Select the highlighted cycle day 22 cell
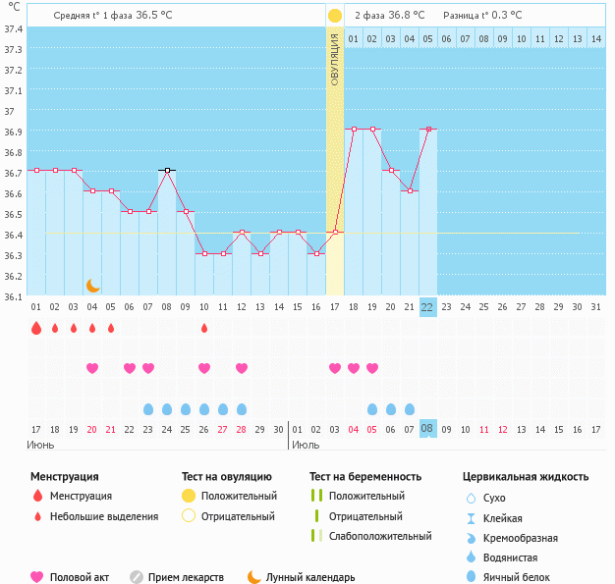 (x=427, y=306)
